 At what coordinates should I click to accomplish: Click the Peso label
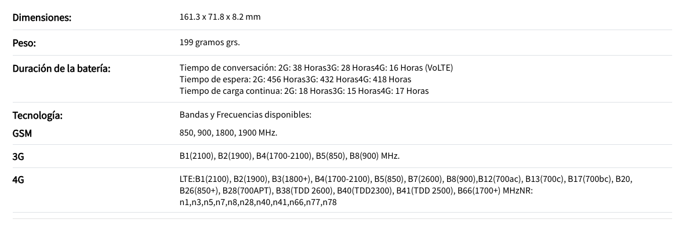point(24,43)
